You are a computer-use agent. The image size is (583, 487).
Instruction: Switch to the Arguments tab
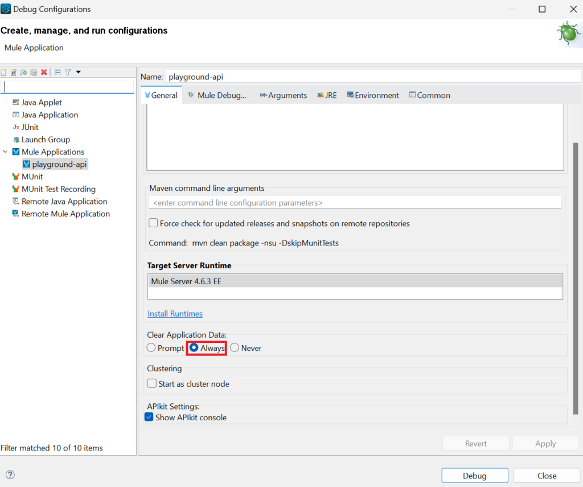point(283,96)
